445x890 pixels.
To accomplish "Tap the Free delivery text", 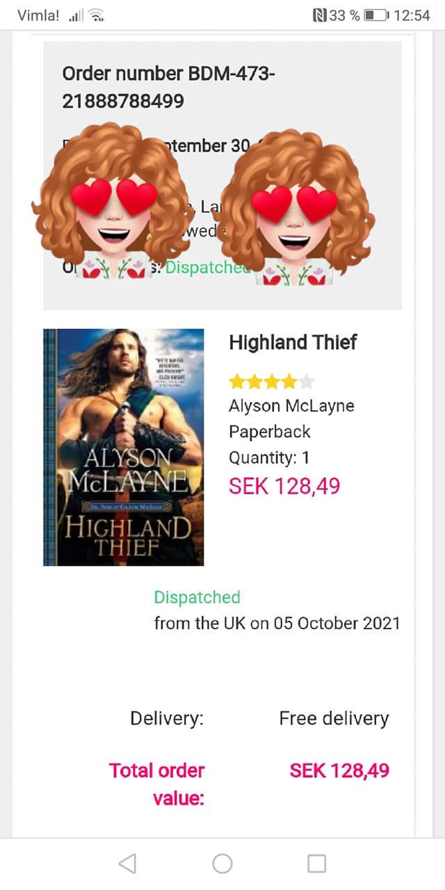I will pyautogui.click(x=334, y=718).
